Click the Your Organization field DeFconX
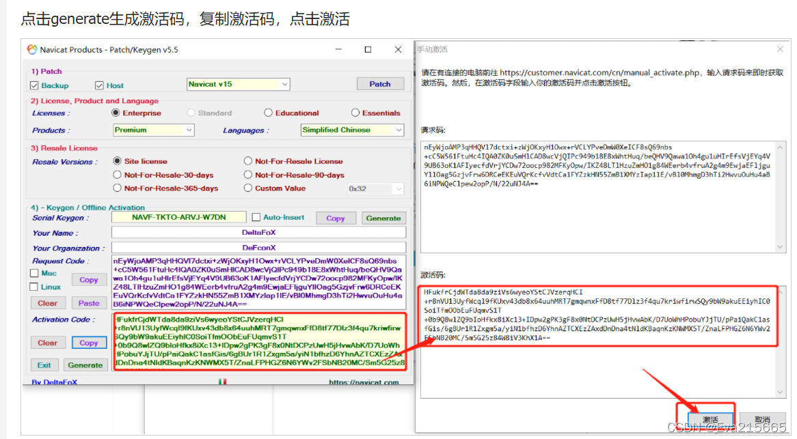The height and width of the screenshot is (439, 797). pyautogui.click(x=259, y=248)
